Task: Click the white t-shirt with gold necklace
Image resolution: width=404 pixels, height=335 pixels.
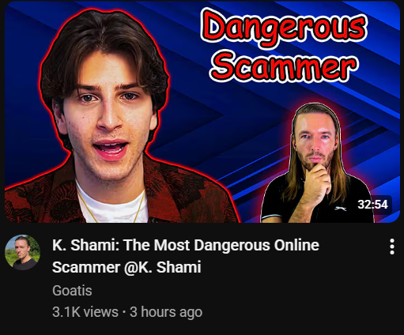Action: (x=112, y=203)
